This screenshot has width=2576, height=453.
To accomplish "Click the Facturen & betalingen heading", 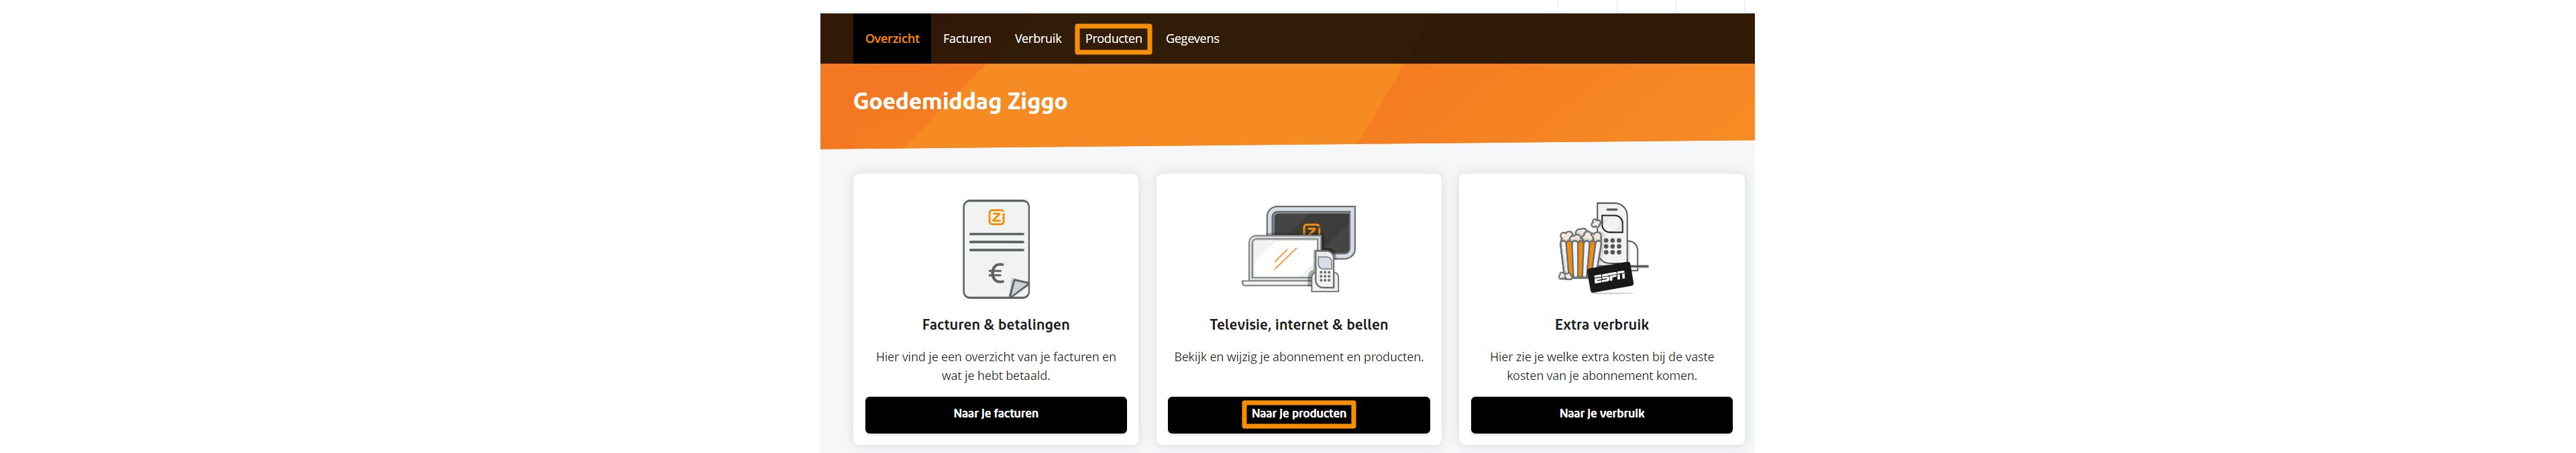I will tap(996, 325).
